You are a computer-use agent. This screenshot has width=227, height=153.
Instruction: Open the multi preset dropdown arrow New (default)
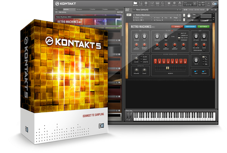click(x=134, y=10)
